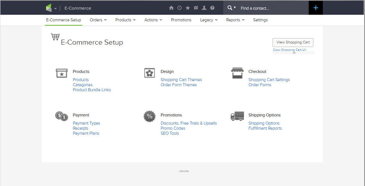Go to the Home icon
365x186 pixels.
pos(171,8)
